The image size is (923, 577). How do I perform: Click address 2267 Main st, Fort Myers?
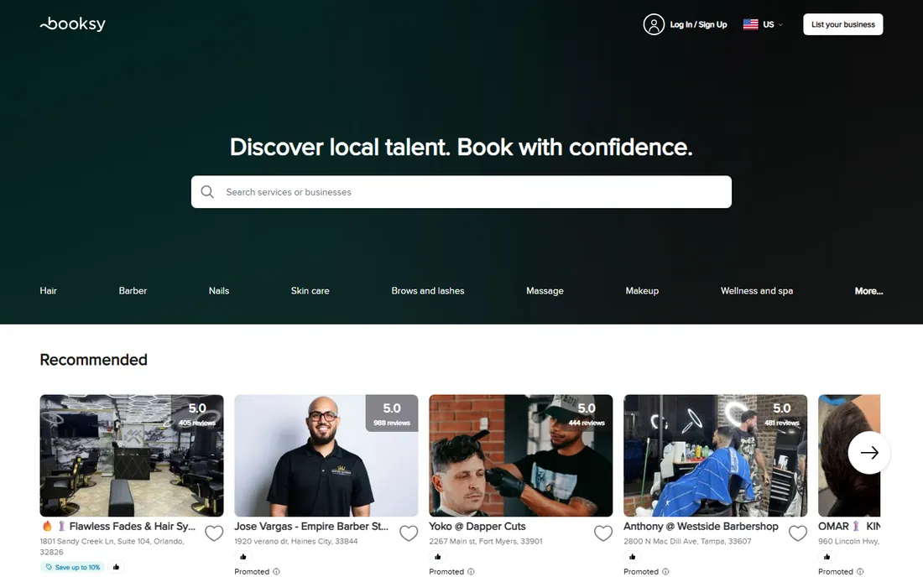(x=486, y=541)
